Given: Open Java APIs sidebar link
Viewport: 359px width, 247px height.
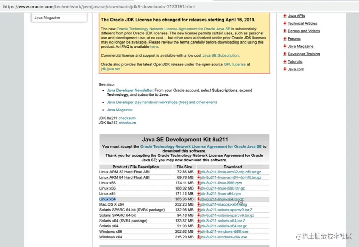Looking at the screenshot, I should point(296,16).
